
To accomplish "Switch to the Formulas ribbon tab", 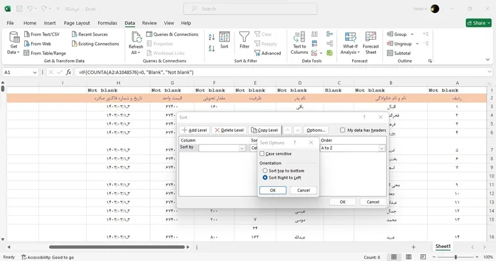I will point(107,23).
